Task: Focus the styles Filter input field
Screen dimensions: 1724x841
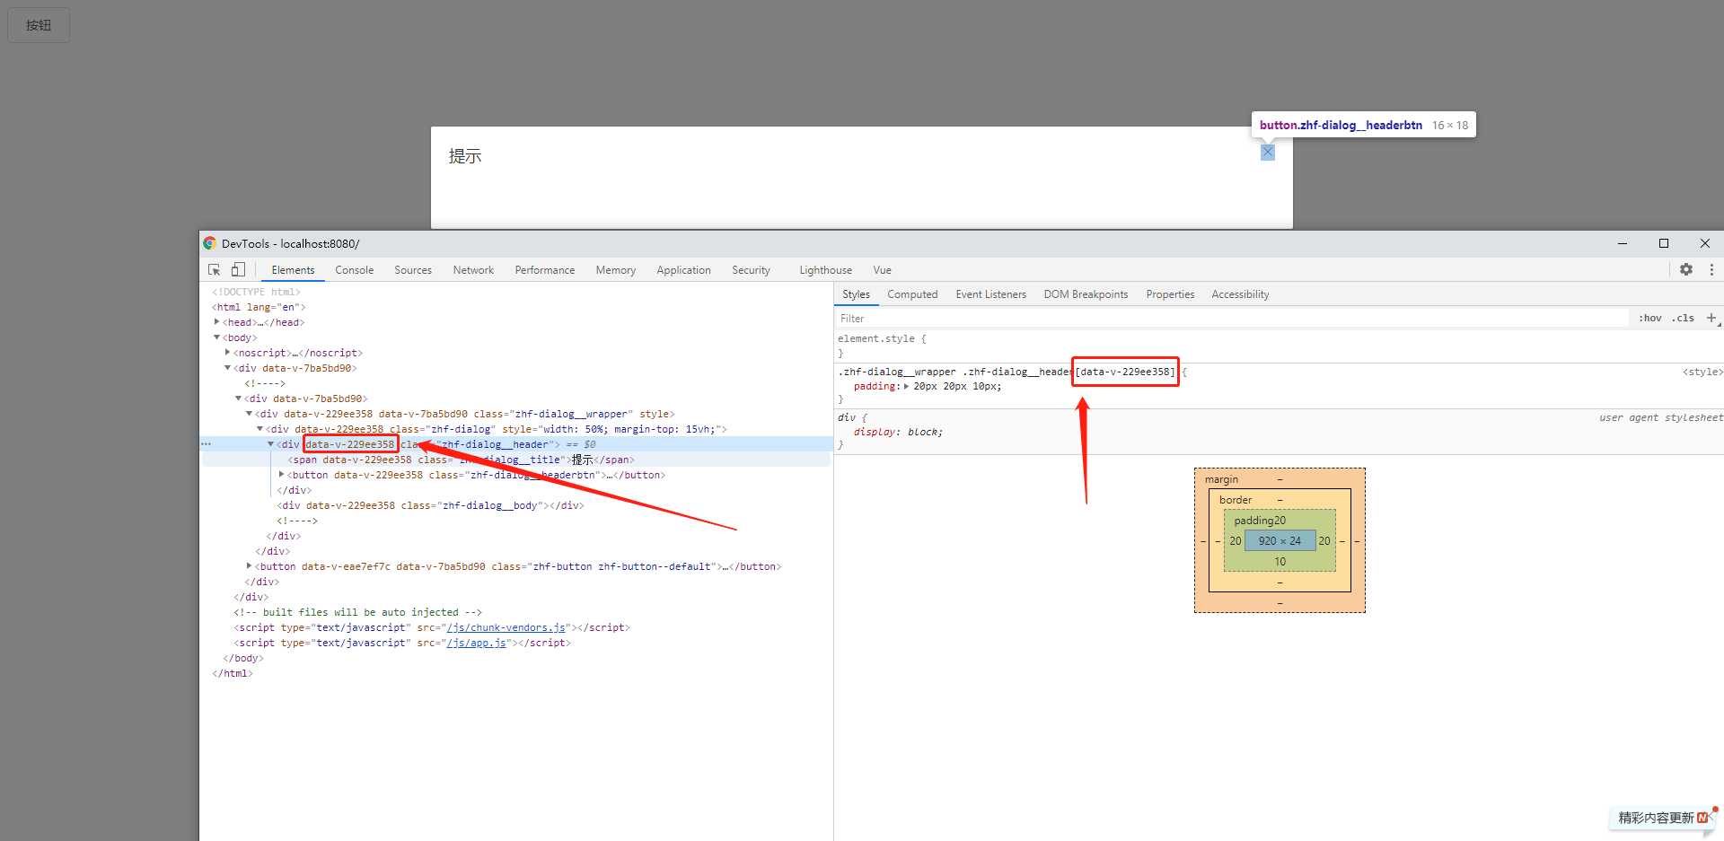Action: point(1232,319)
